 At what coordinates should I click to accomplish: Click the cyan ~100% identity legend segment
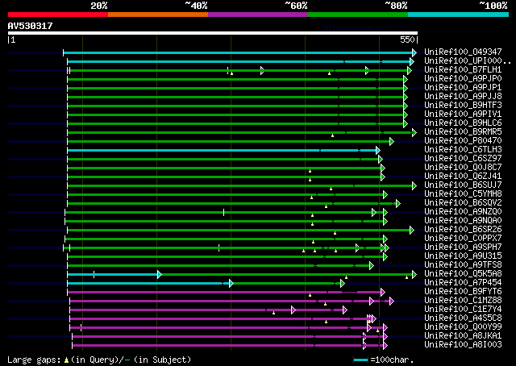point(458,15)
